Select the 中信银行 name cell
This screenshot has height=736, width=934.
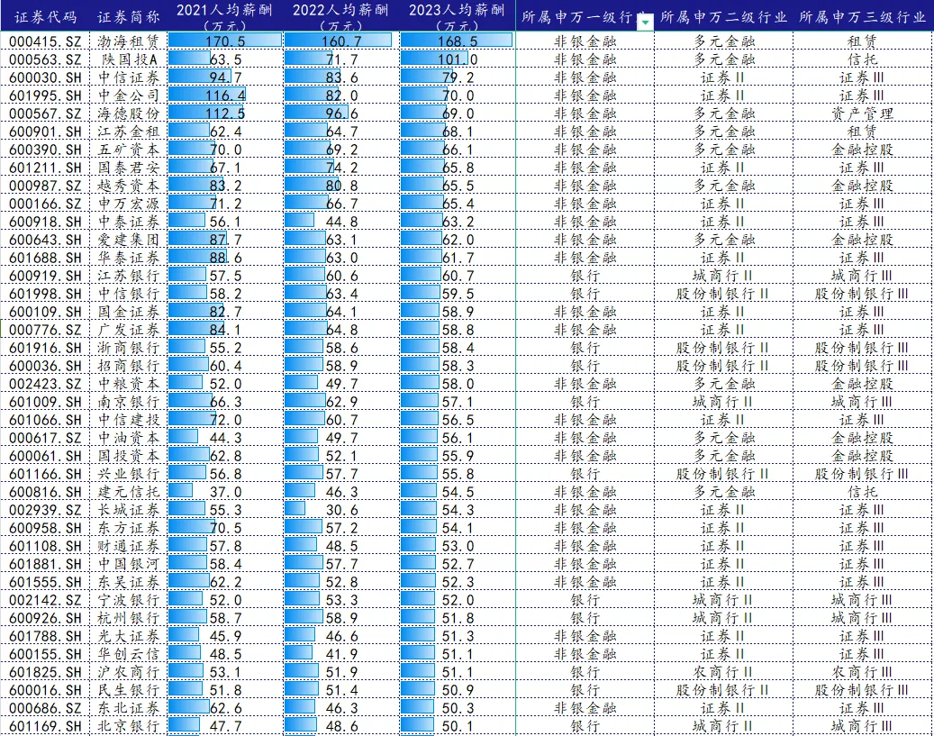click(x=129, y=294)
